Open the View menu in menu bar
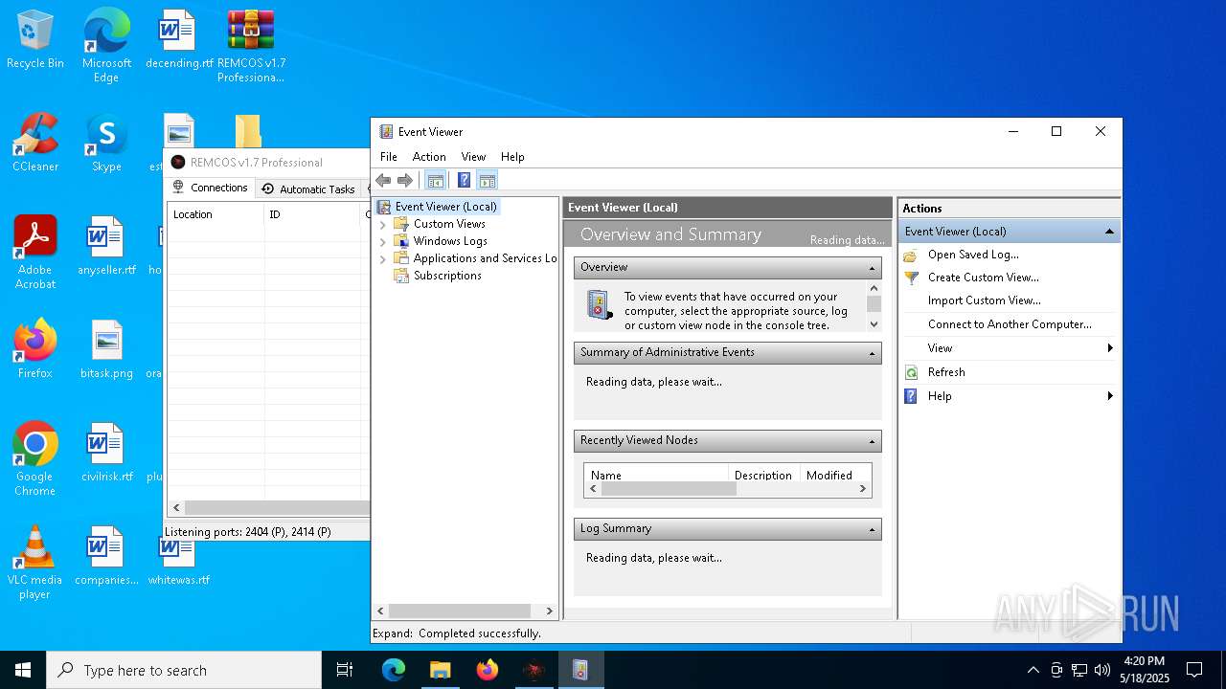Viewport: 1226px width, 689px height. (473, 156)
